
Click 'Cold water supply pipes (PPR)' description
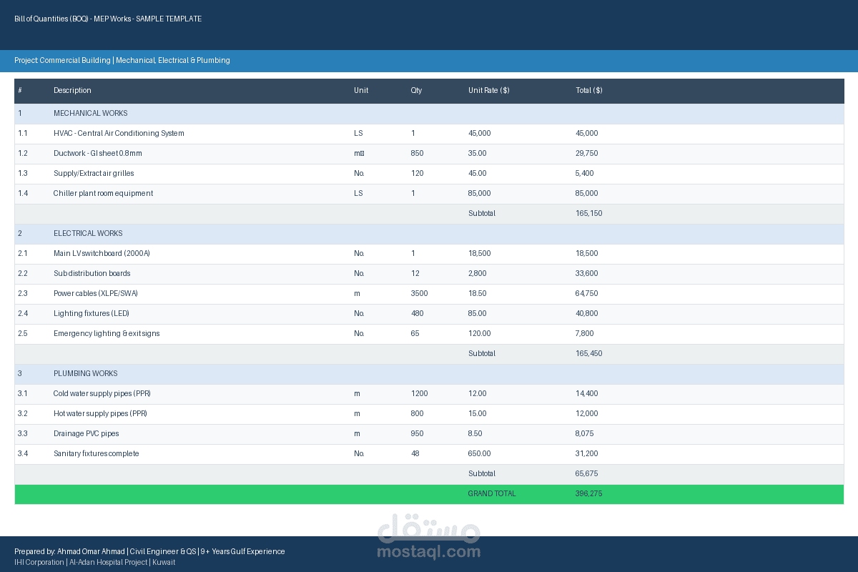[102, 394]
